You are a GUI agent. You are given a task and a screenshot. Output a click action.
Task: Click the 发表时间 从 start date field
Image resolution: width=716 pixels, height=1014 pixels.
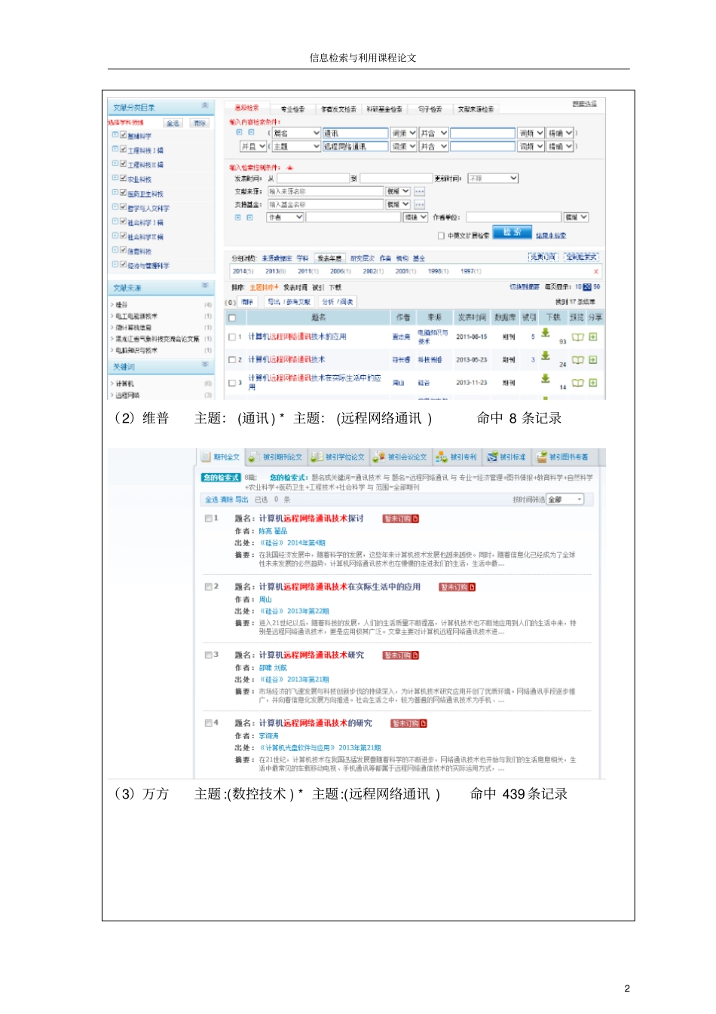pos(312,179)
